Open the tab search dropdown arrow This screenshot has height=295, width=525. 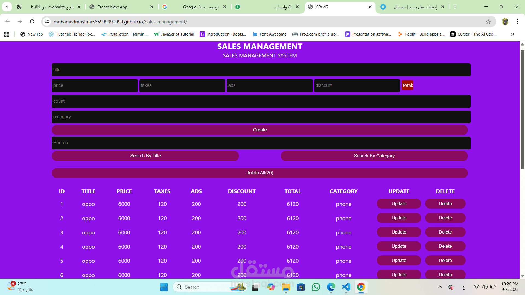[7, 7]
